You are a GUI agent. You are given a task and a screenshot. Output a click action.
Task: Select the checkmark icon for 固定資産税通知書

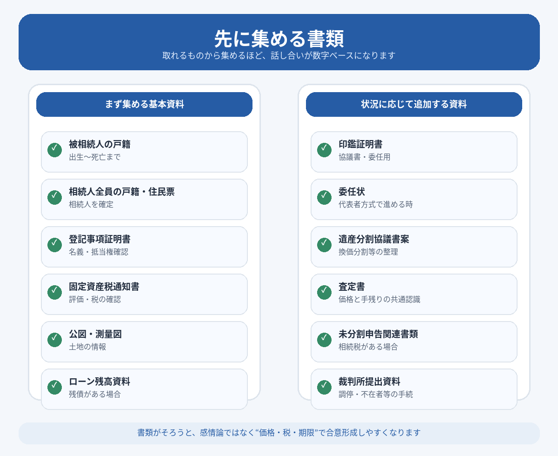click(x=54, y=292)
